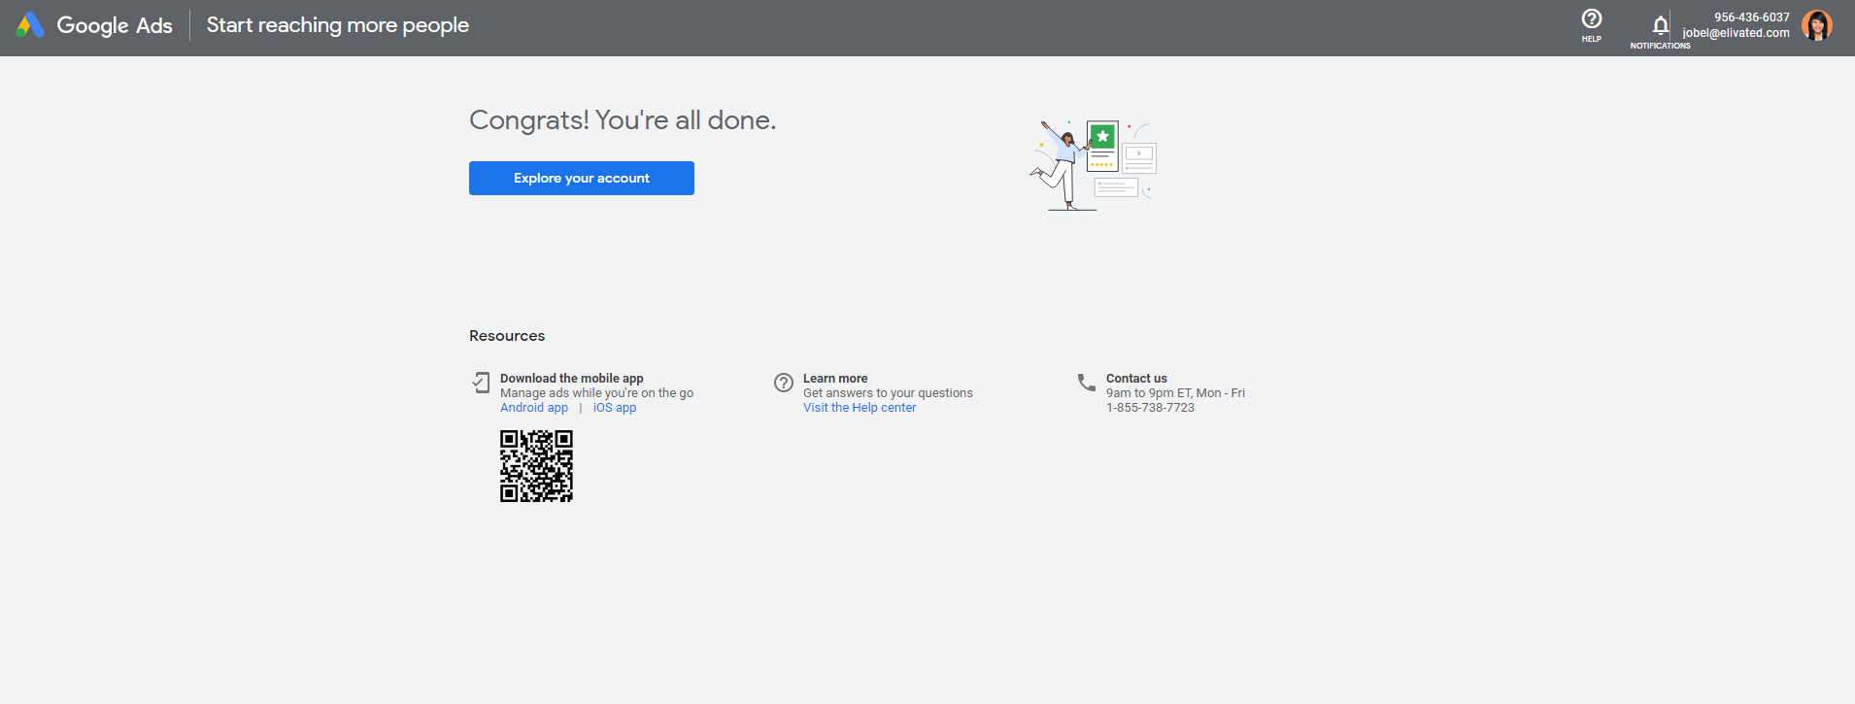Viewport: 1855px width, 704px height.
Task: Click the Resources section heading
Action: [507, 336]
